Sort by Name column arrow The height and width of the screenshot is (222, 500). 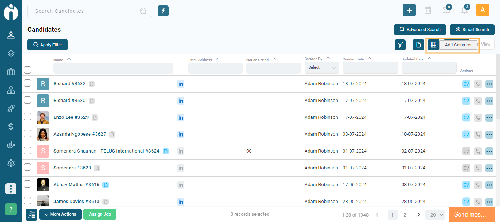click(69, 59)
